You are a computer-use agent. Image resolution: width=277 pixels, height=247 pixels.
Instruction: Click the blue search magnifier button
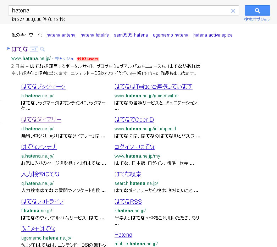point(257,11)
